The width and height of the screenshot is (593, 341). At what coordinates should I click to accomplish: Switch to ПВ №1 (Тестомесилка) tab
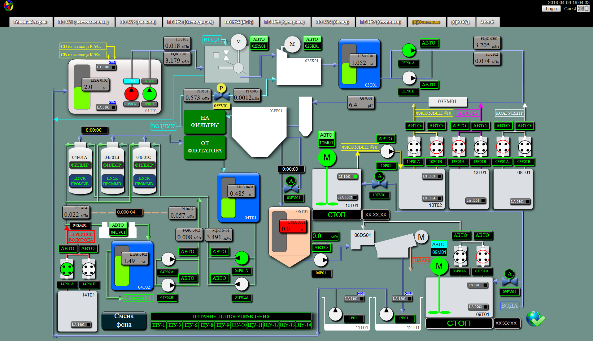coord(83,22)
